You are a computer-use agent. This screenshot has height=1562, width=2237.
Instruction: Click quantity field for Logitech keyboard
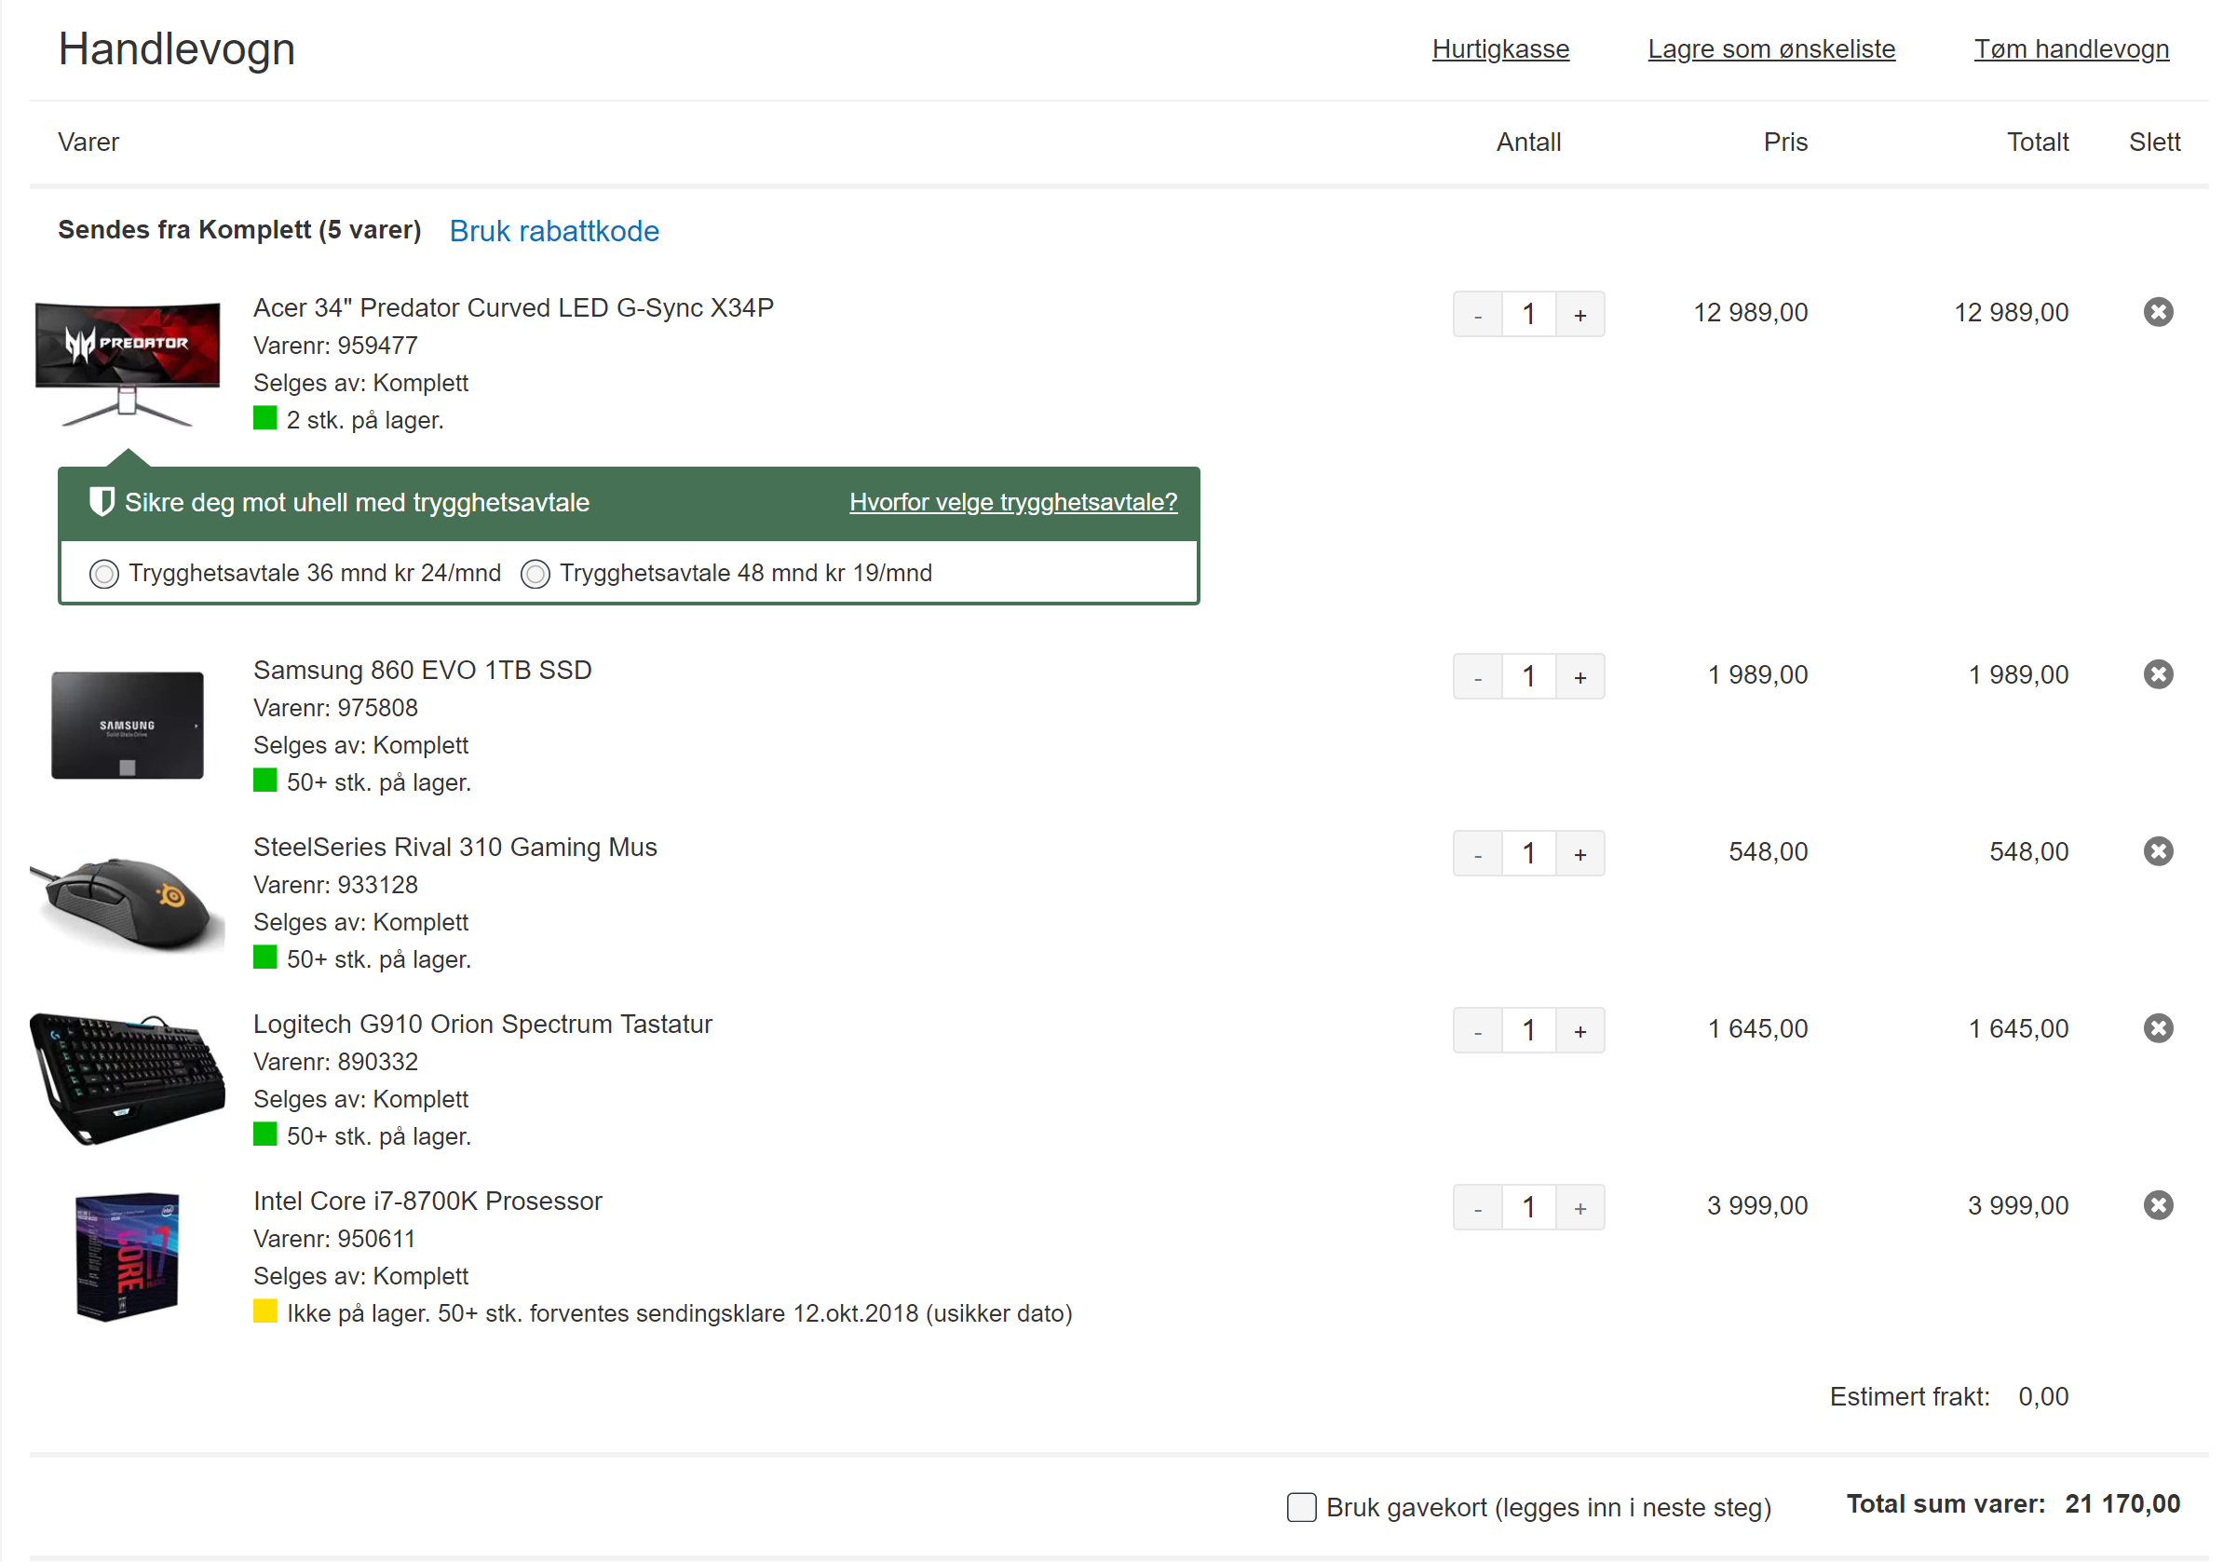(x=1528, y=1030)
